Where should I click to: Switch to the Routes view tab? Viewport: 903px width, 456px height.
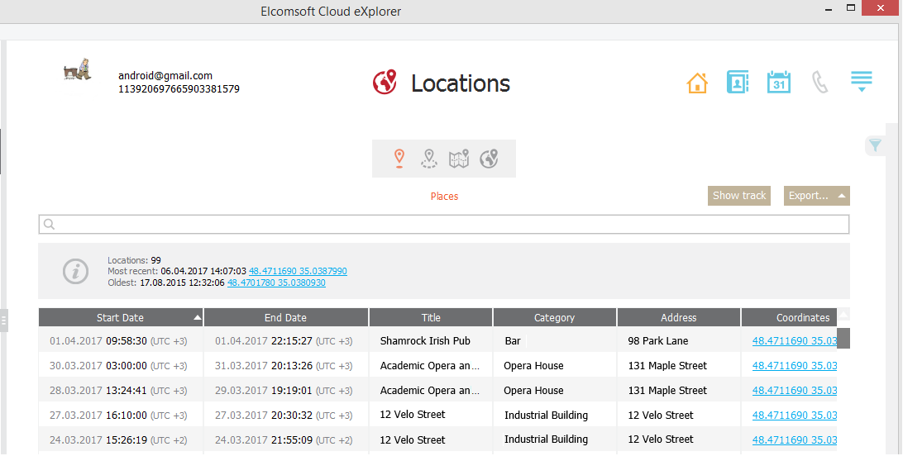click(x=428, y=158)
